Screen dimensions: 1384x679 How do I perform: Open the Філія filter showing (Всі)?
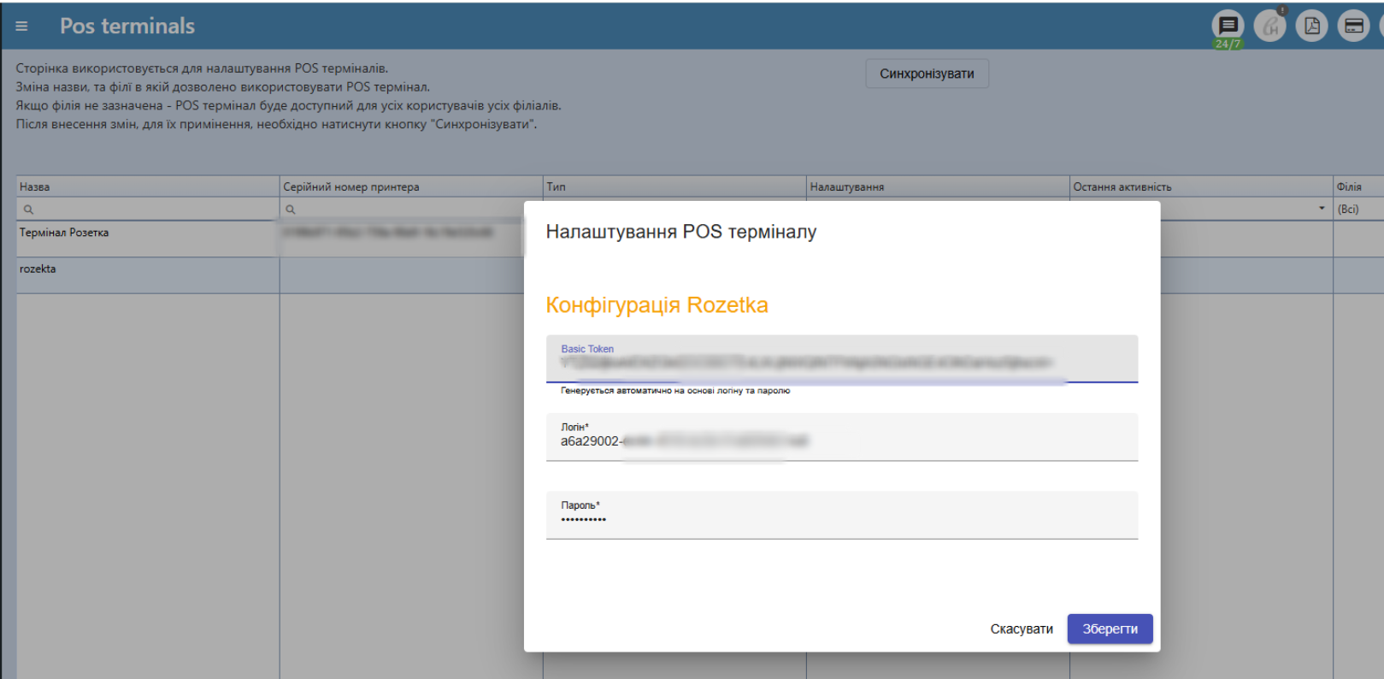1359,210
